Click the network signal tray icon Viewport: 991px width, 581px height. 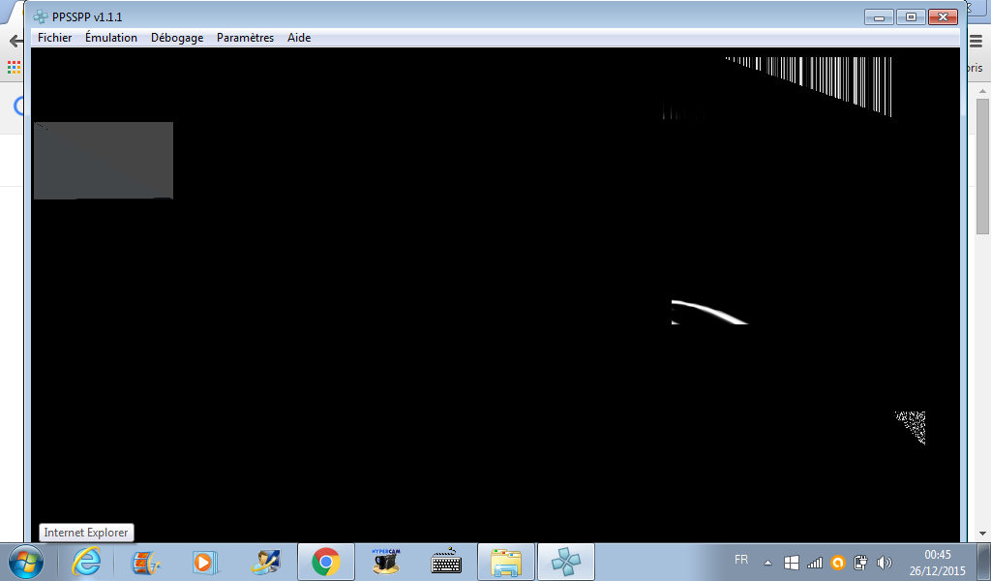pos(814,563)
